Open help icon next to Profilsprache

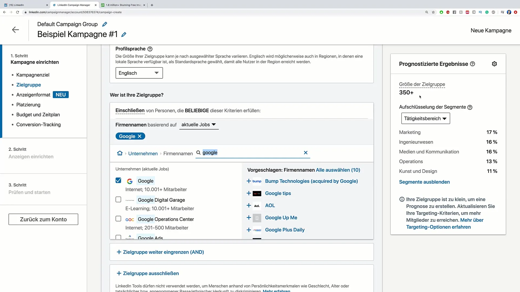tap(150, 49)
